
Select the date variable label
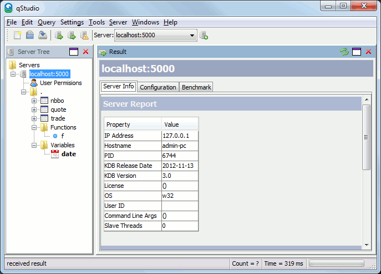69,154
